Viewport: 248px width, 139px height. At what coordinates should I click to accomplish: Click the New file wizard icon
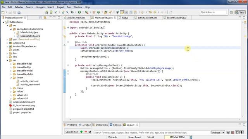[x=3, y=12]
